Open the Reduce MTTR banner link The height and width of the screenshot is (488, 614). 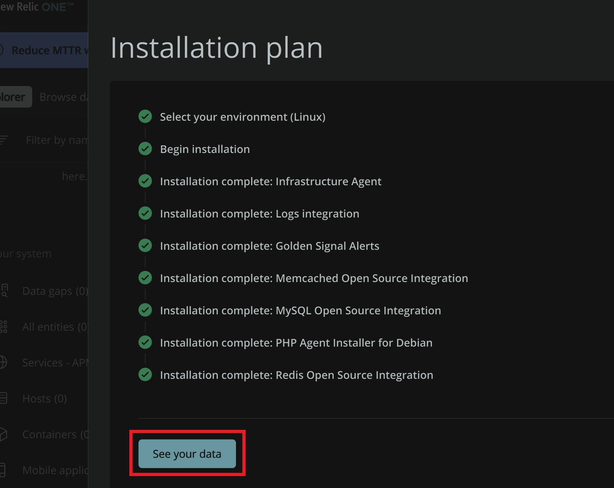[48, 50]
